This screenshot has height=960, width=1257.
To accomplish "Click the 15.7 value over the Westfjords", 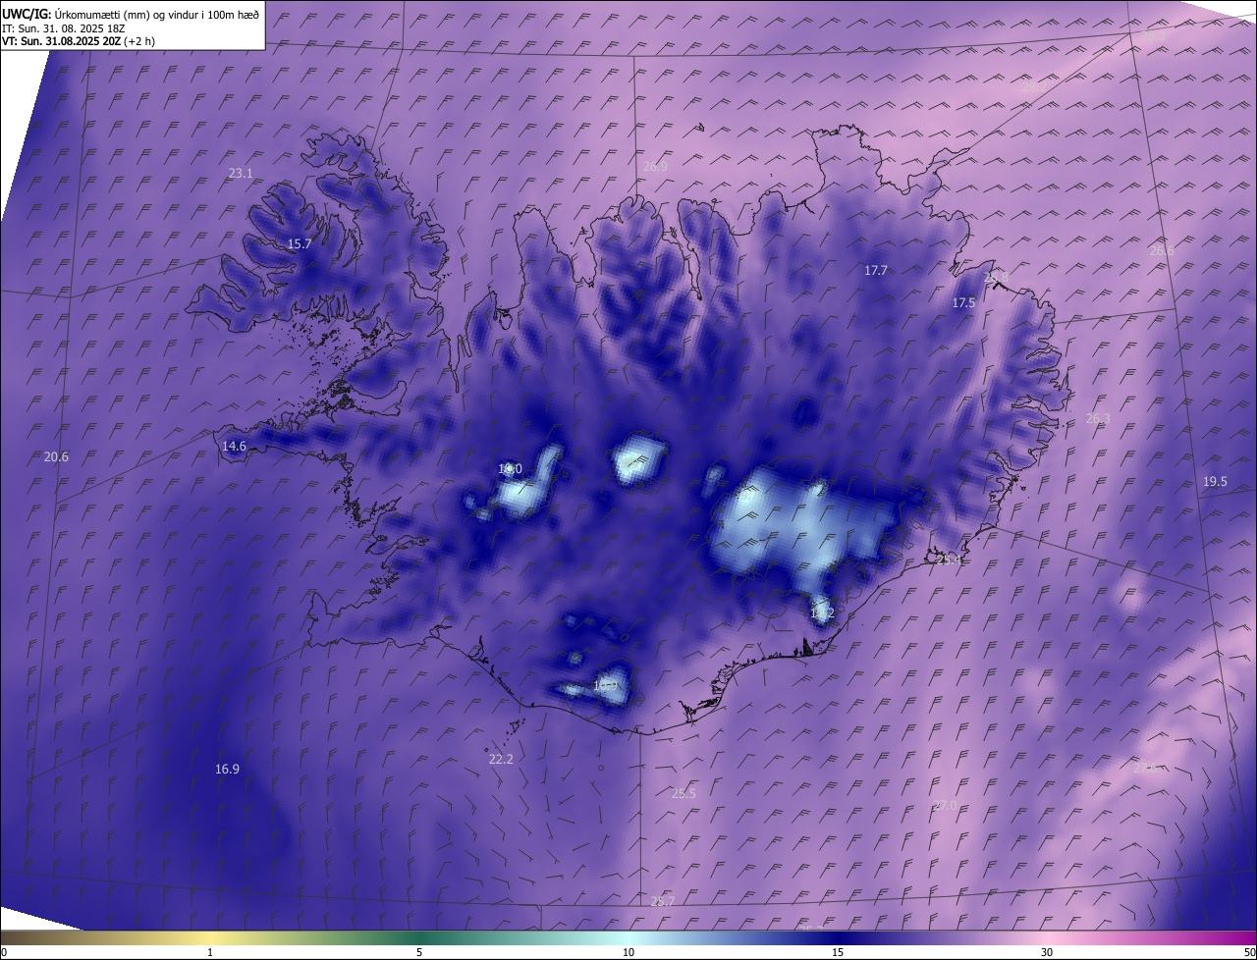I will coord(300,243).
